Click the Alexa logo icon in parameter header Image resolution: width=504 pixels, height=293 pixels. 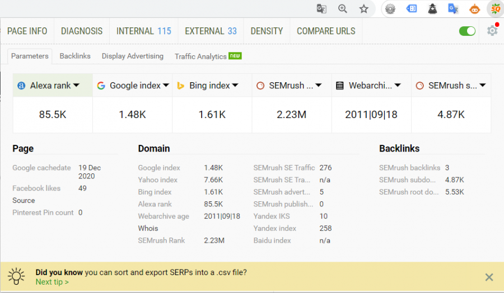(21, 86)
